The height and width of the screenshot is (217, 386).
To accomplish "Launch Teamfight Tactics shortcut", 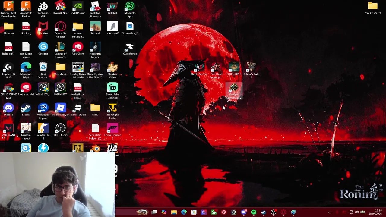I will click(x=112, y=112).
